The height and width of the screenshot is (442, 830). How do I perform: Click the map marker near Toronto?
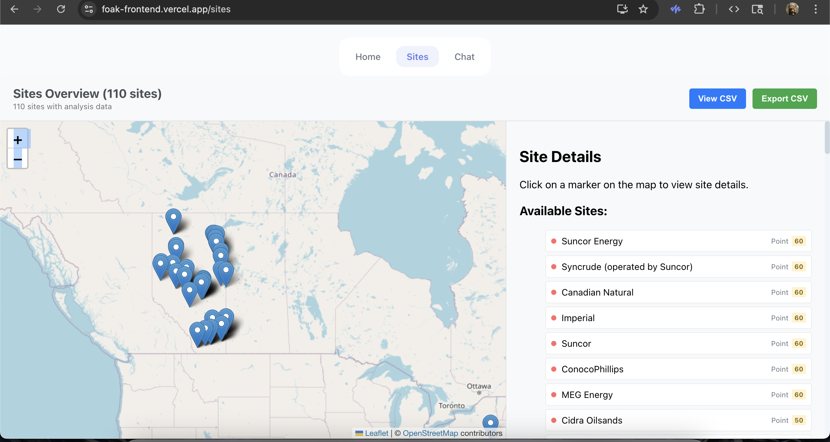490,422
